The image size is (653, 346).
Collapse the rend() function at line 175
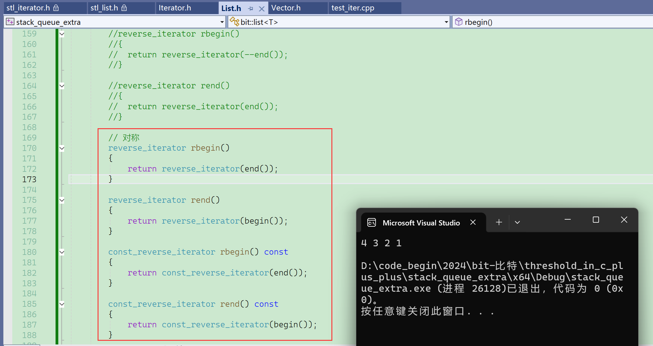pyautogui.click(x=62, y=200)
